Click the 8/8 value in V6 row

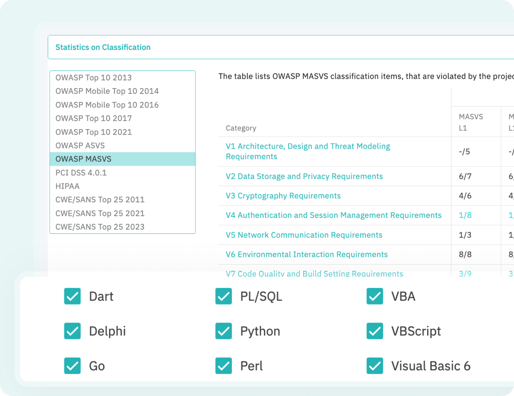coord(465,255)
